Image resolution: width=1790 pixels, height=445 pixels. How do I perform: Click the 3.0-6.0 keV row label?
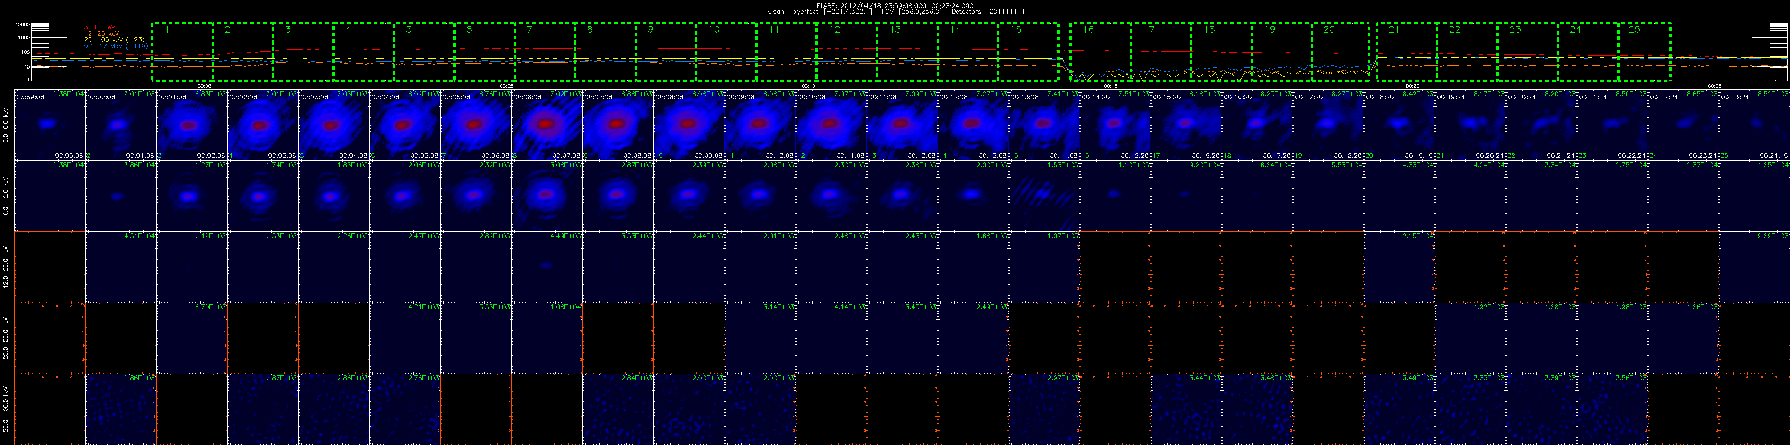pos(6,125)
